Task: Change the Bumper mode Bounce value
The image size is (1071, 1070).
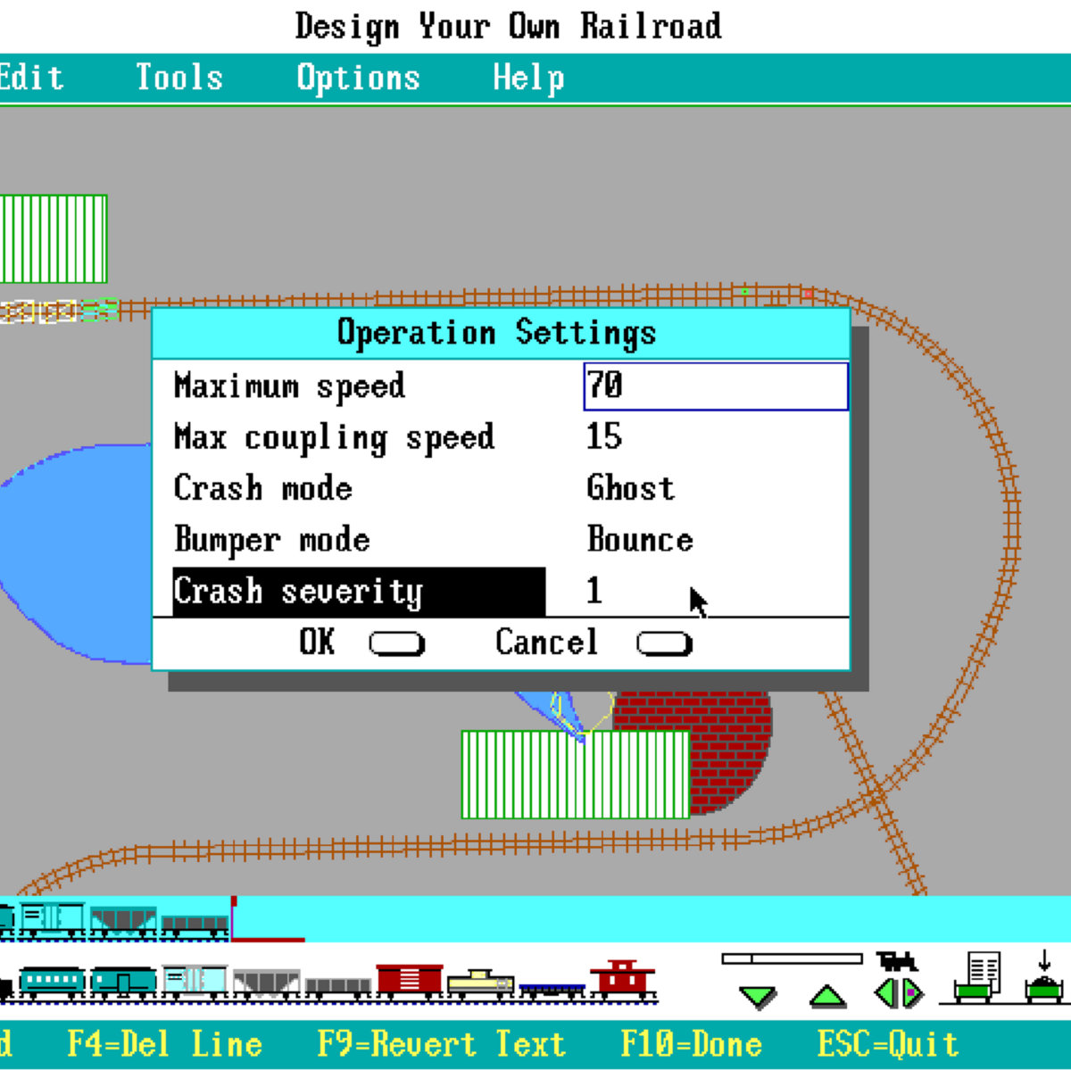Action: click(x=639, y=540)
